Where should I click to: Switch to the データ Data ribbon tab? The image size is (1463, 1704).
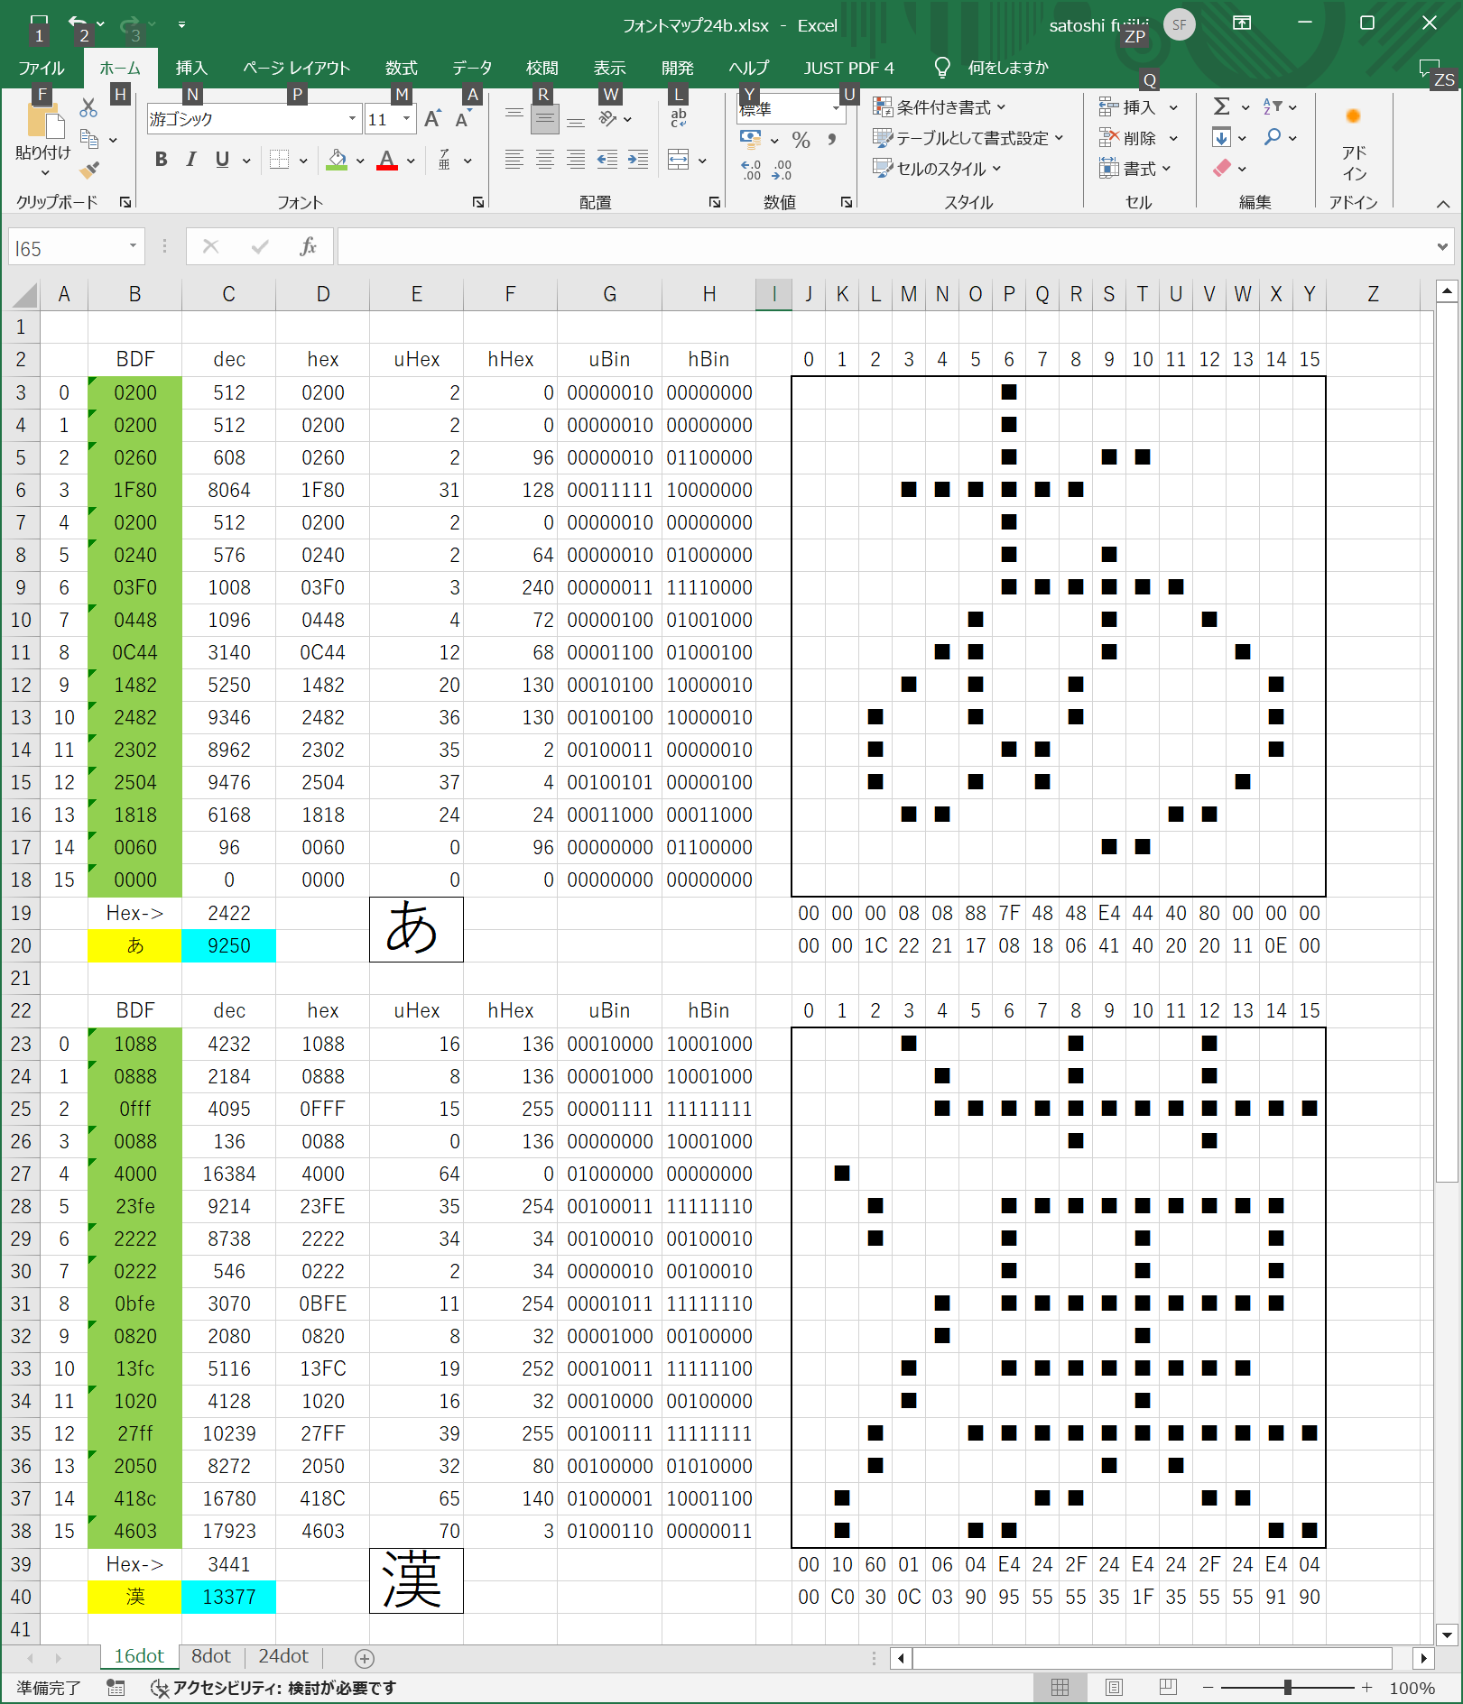[x=472, y=68]
